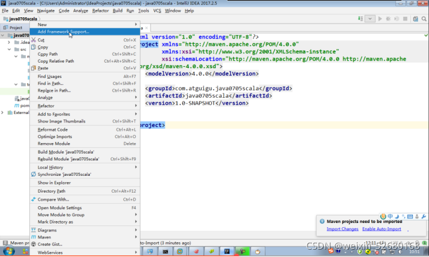The width and height of the screenshot is (429, 257).
Task: Open the Analyze submenu in context menu
Action: (x=85, y=98)
